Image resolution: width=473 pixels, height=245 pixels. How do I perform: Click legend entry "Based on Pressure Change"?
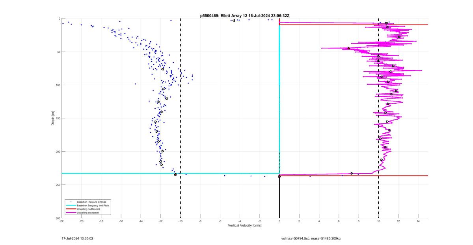point(91,202)
